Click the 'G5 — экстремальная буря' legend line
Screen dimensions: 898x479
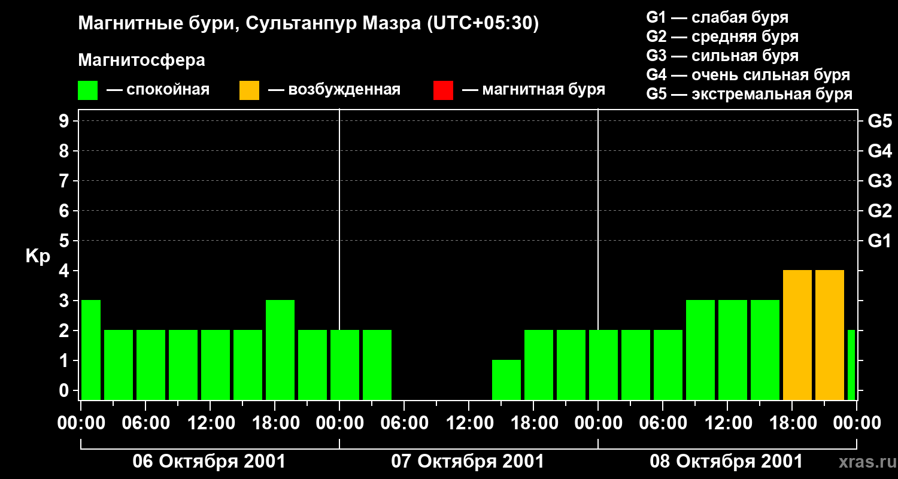pos(749,94)
